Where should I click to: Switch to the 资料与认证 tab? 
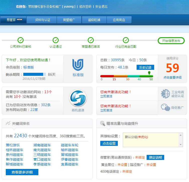tap(43, 20)
